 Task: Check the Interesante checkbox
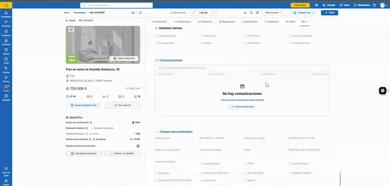pyautogui.click(x=245, y=43)
